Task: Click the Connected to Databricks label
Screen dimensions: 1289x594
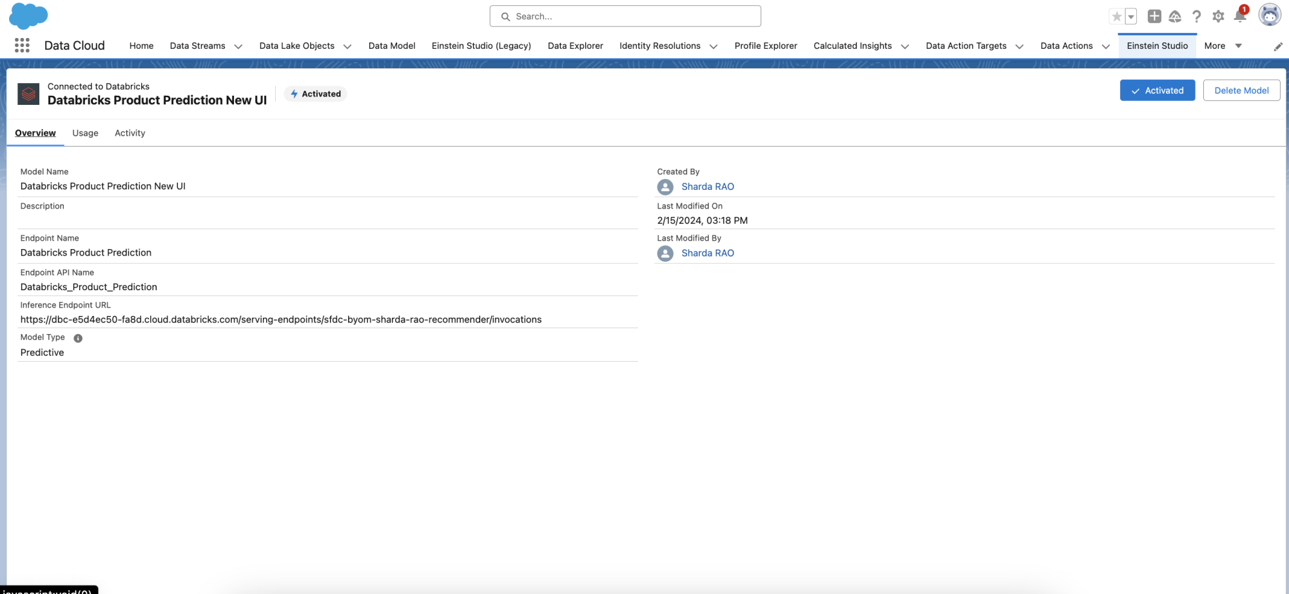Action: [x=99, y=86]
